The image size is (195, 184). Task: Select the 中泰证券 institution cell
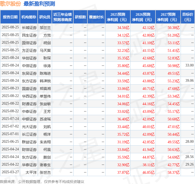click(x=29, y=111)
